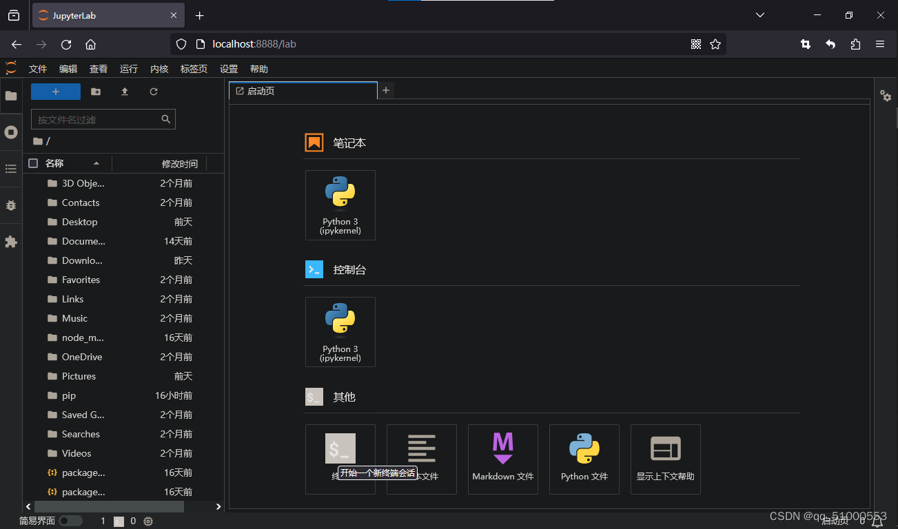Open 显示上下文帮助 card

tap(666, 459)
